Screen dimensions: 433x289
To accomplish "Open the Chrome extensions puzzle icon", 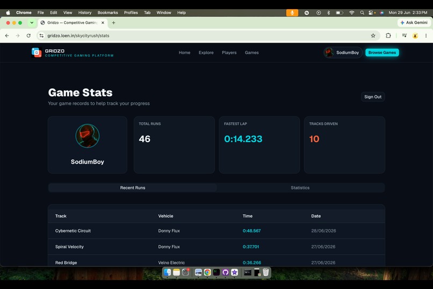I will click(388, 36).
